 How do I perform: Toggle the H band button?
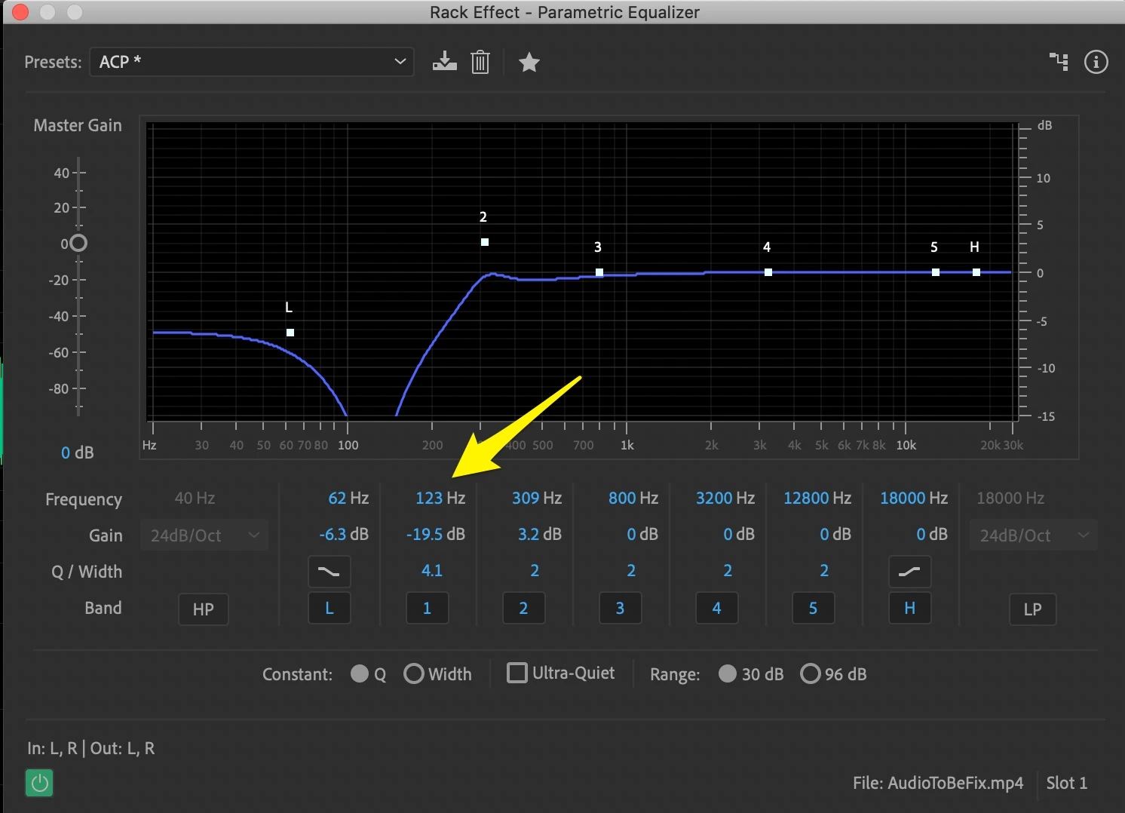coord(909,608)
